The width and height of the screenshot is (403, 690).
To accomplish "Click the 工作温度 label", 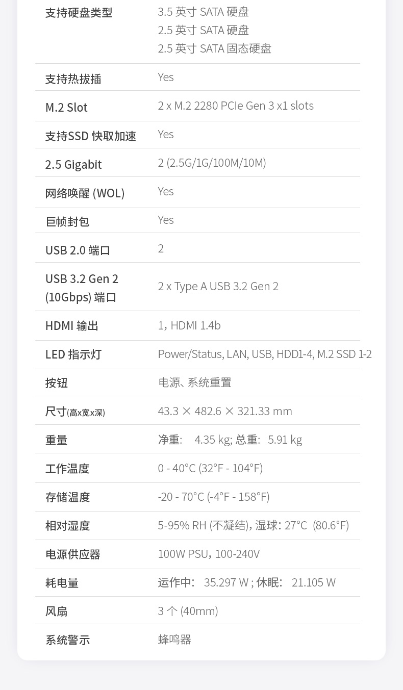I will click(x=67, y=469).
